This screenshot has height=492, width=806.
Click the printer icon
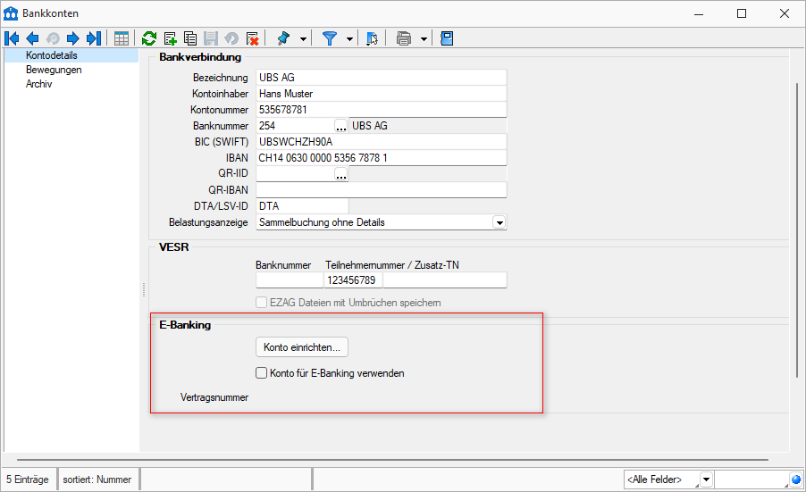coord(404,38)
